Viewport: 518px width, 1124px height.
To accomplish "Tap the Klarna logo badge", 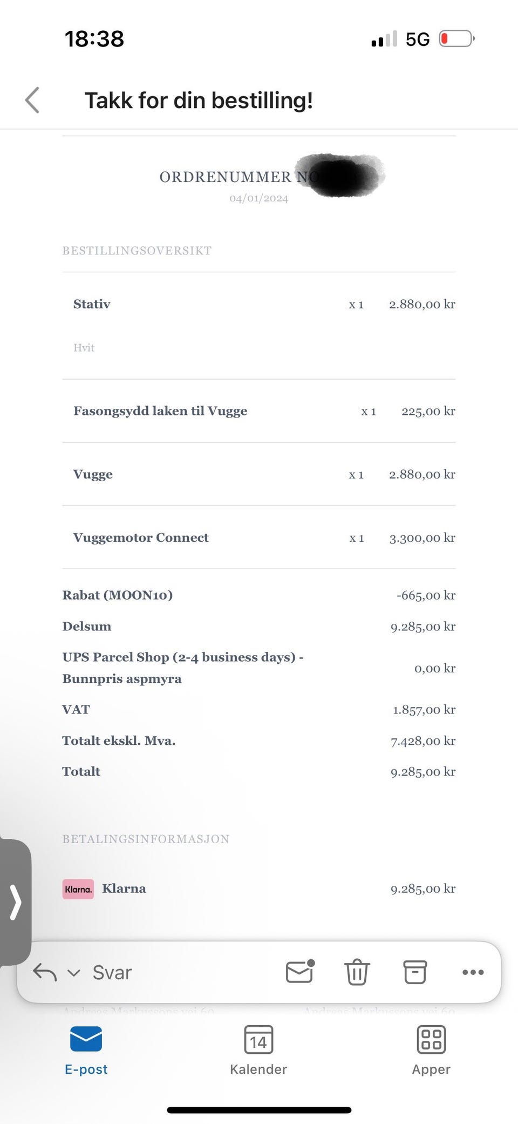I will coord(78,889).
